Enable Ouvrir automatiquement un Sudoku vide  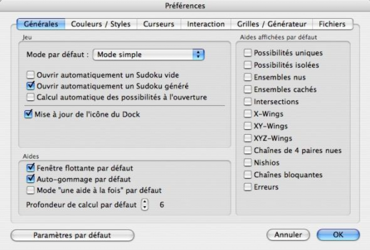30,76
